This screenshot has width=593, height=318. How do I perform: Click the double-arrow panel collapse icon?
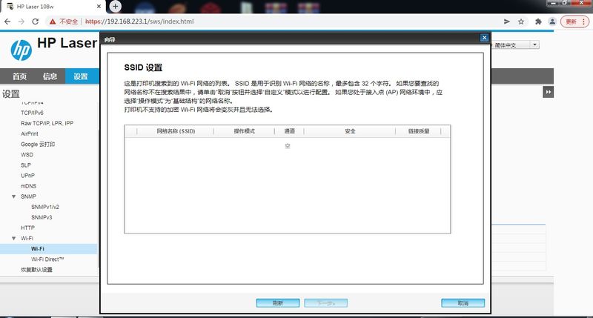[549, 92]
